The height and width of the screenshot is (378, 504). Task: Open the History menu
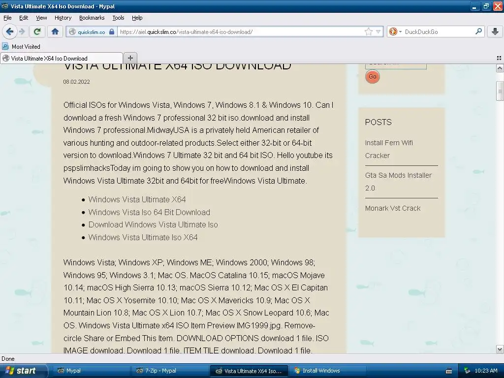63,18
